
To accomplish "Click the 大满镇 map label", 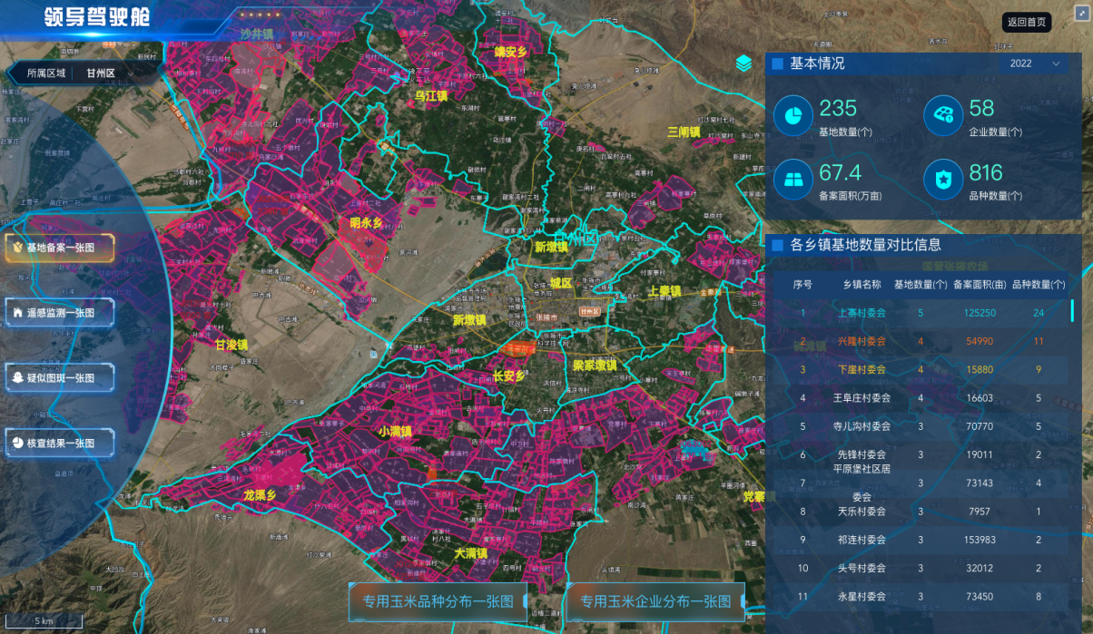I will pos(471,552).
